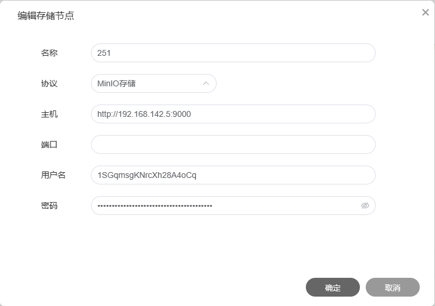Open the 协议 dropdown showing MinIO存储
Viewport: 435px width, 306px height.
click(x=153, y=83)
